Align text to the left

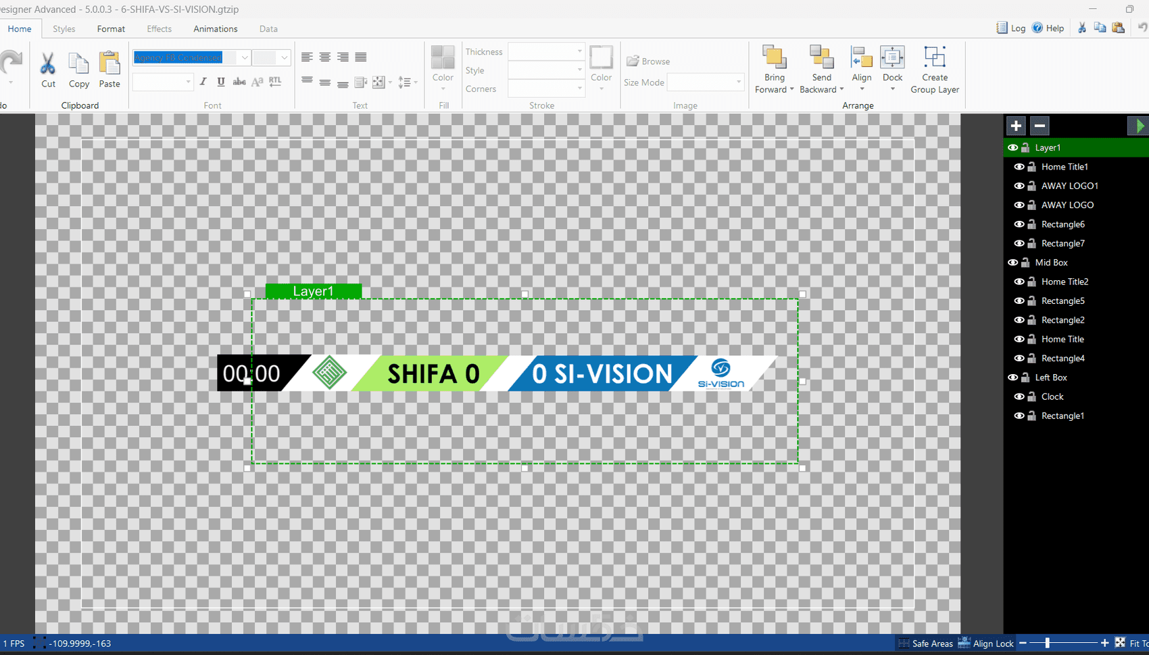point(307,57)
